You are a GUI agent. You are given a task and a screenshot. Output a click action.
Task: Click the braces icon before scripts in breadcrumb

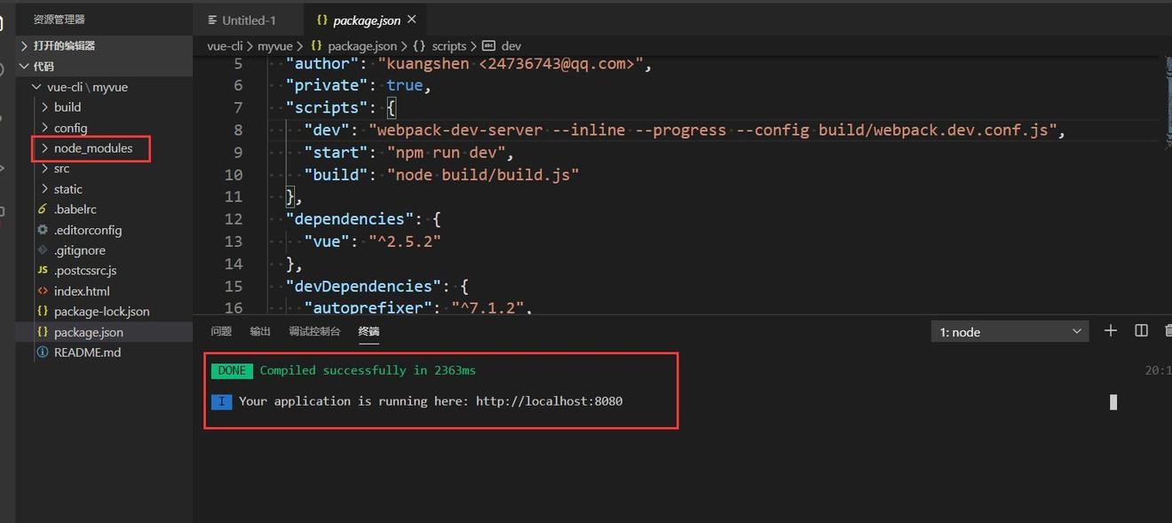(418, 45)
